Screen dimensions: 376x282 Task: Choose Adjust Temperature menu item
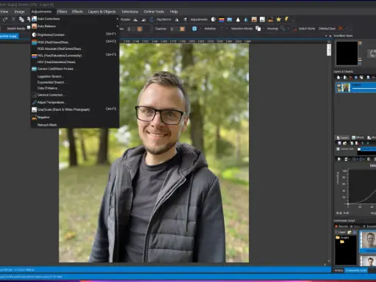pyautogui.click(x=75, y=102)
